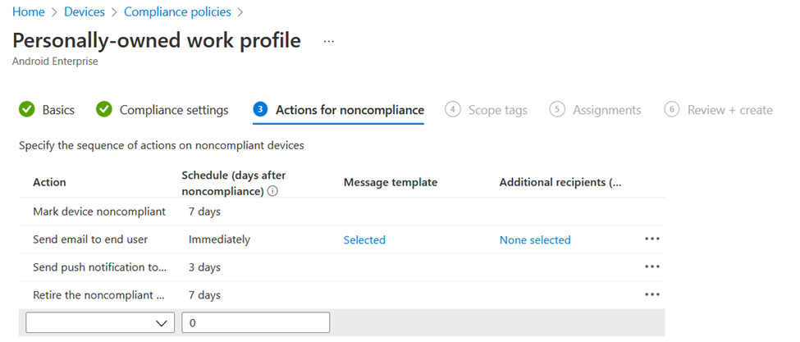Open more options for push notification row
800x342 pixels.
click(652, 267)
